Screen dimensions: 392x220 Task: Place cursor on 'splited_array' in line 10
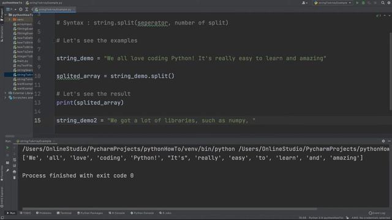coord(78,76)
